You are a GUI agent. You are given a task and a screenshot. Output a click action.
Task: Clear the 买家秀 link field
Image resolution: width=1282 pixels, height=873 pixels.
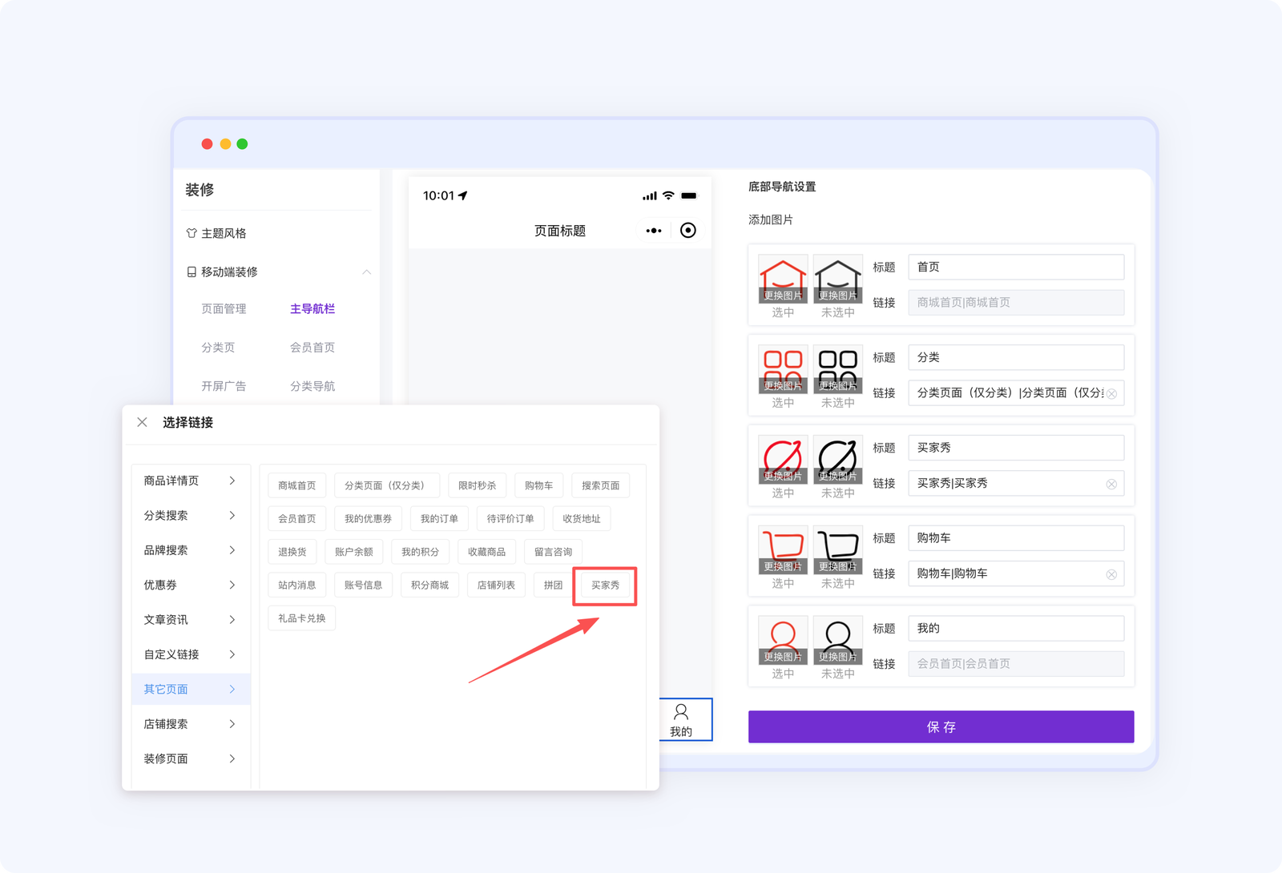coord(1111,484)
